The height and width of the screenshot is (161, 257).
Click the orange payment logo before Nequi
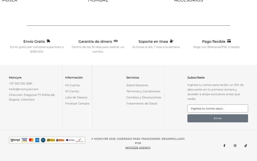point(60,140)
